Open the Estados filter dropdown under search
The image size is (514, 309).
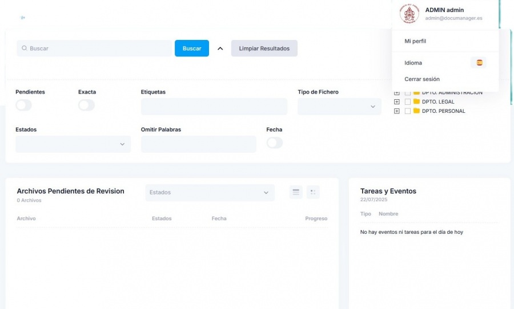pos(73,144)
